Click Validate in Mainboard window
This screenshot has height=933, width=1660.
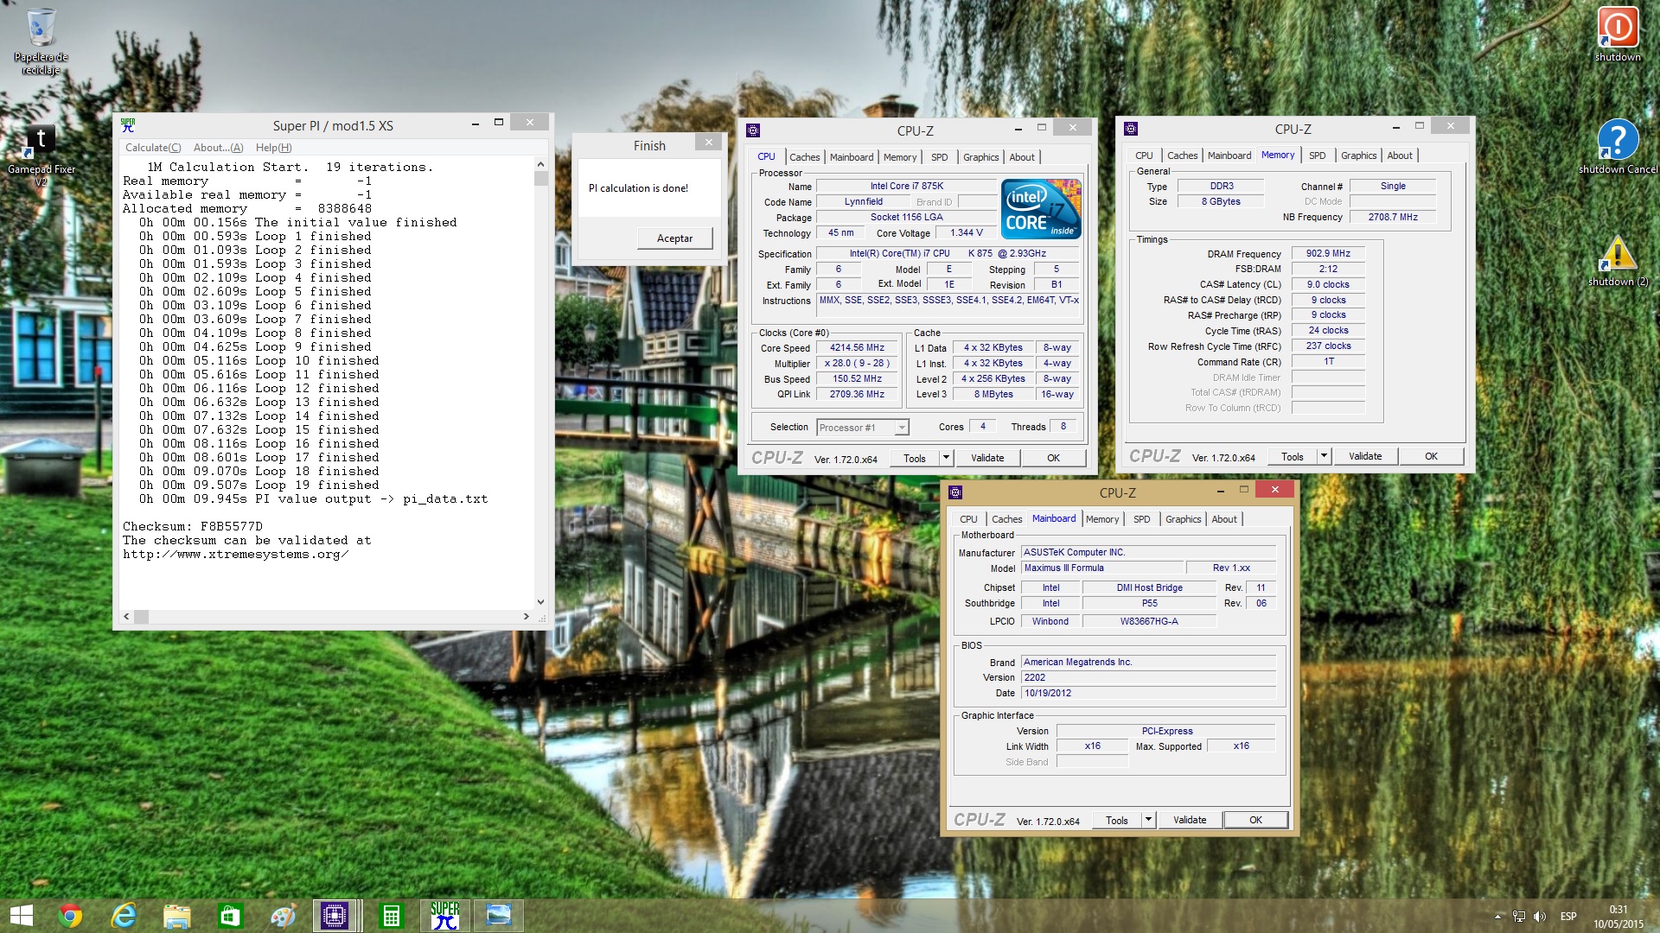click(x=1190, y=821)
